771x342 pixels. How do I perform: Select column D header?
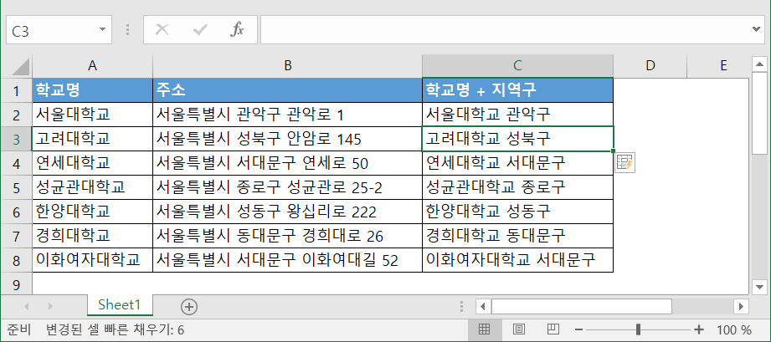click(x=650, y=66)
